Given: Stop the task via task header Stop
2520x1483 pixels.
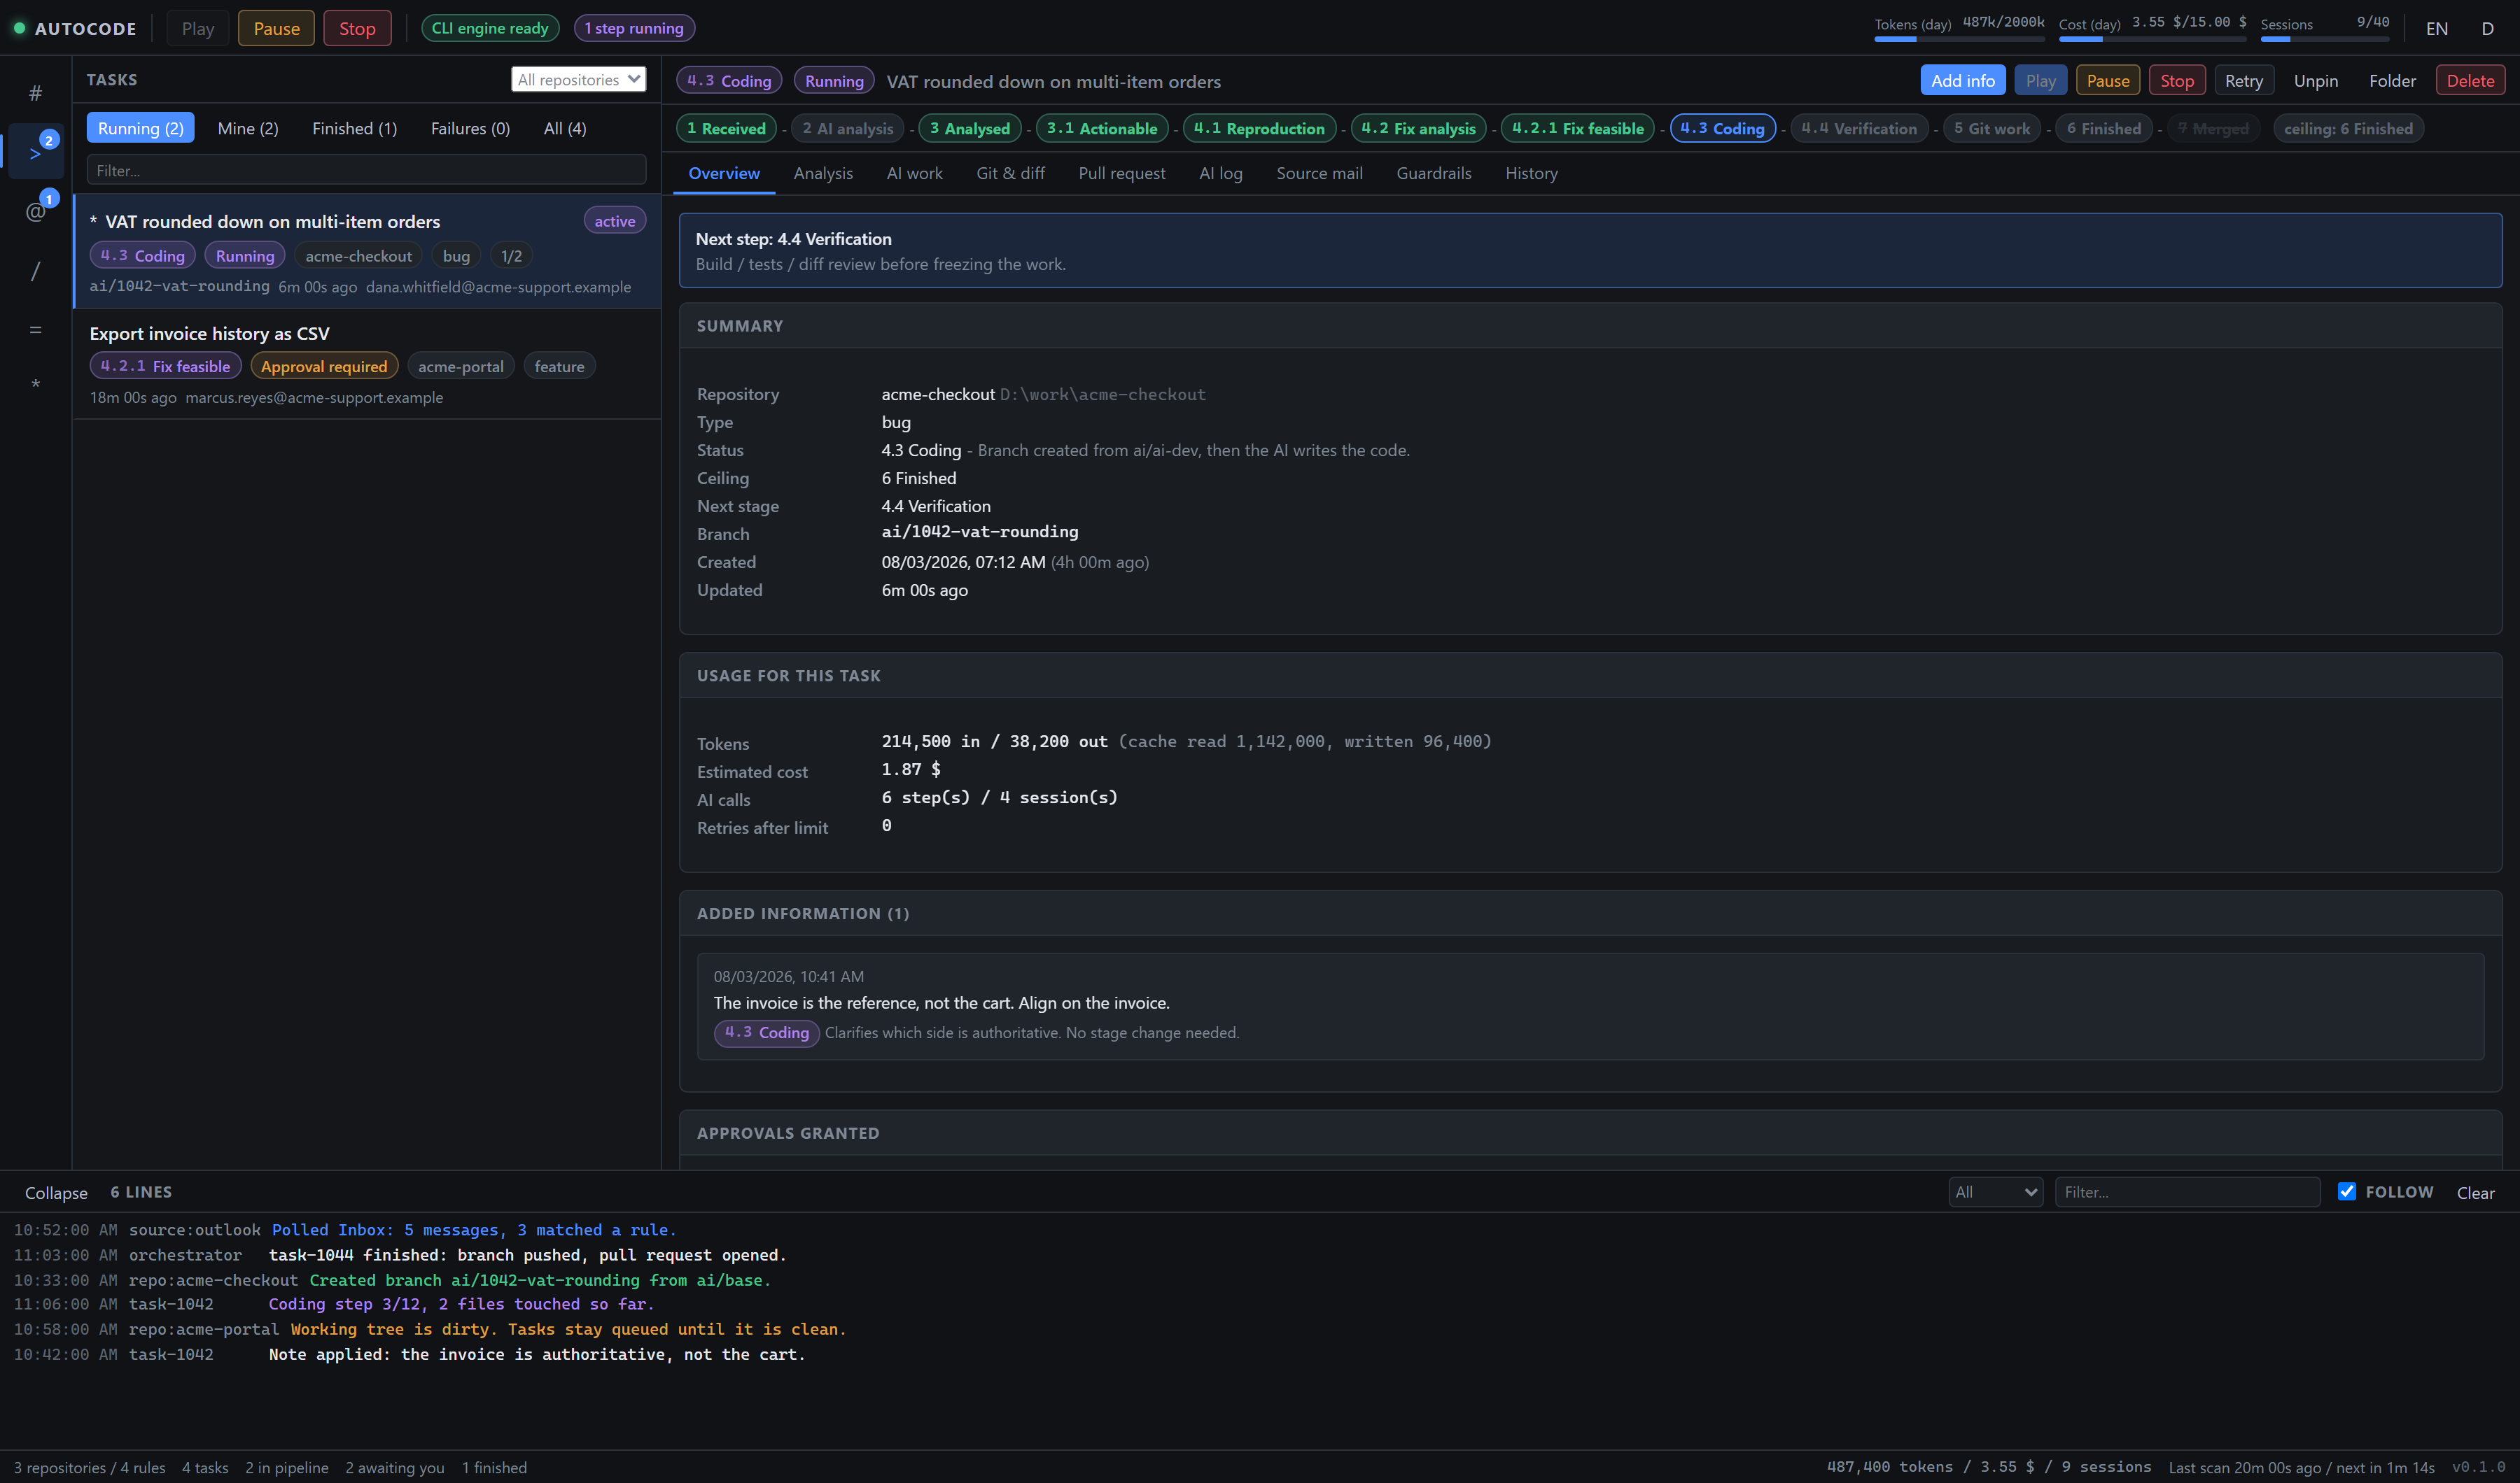Looking at the screenshot, I should (2176, 80).
